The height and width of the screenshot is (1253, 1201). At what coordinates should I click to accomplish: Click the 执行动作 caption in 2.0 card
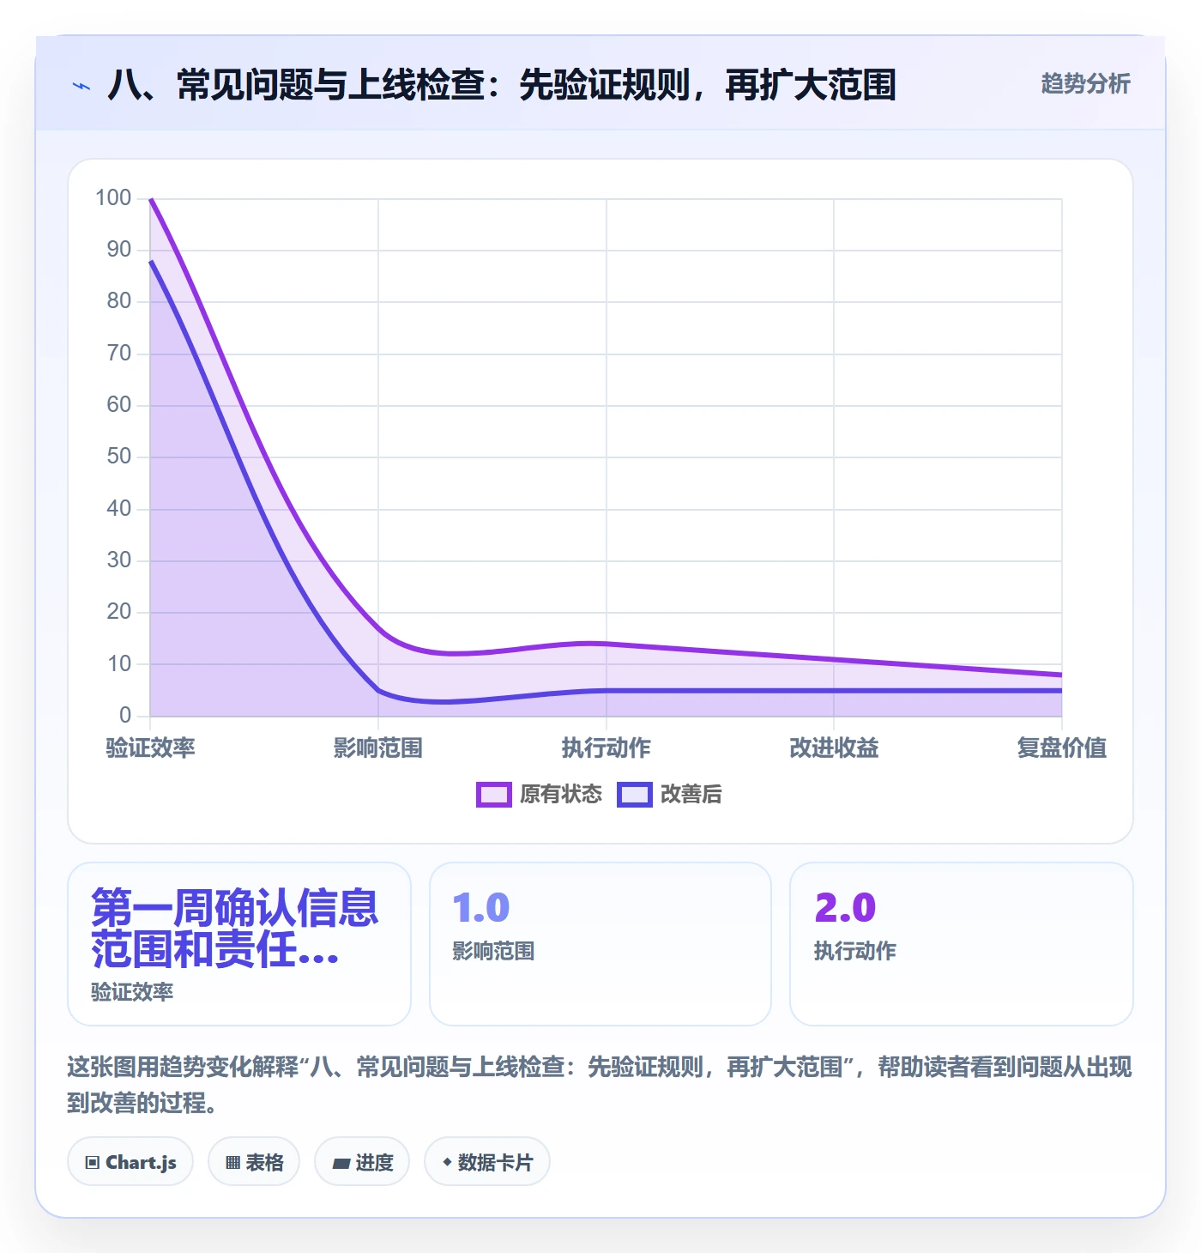855,951
